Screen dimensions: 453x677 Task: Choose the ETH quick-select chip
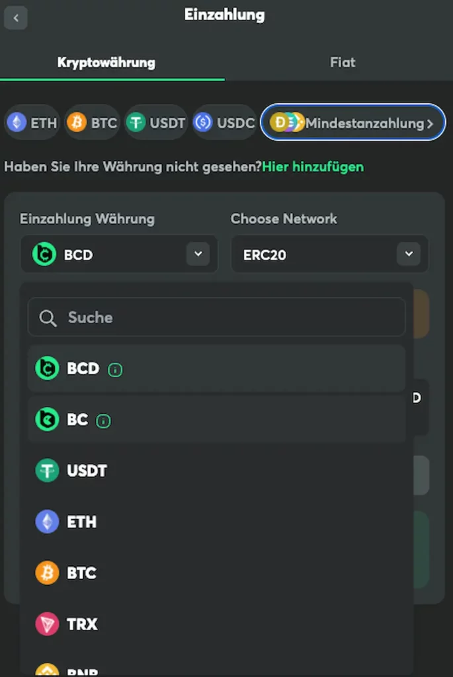pyautogui.click(x=32, y=122)
